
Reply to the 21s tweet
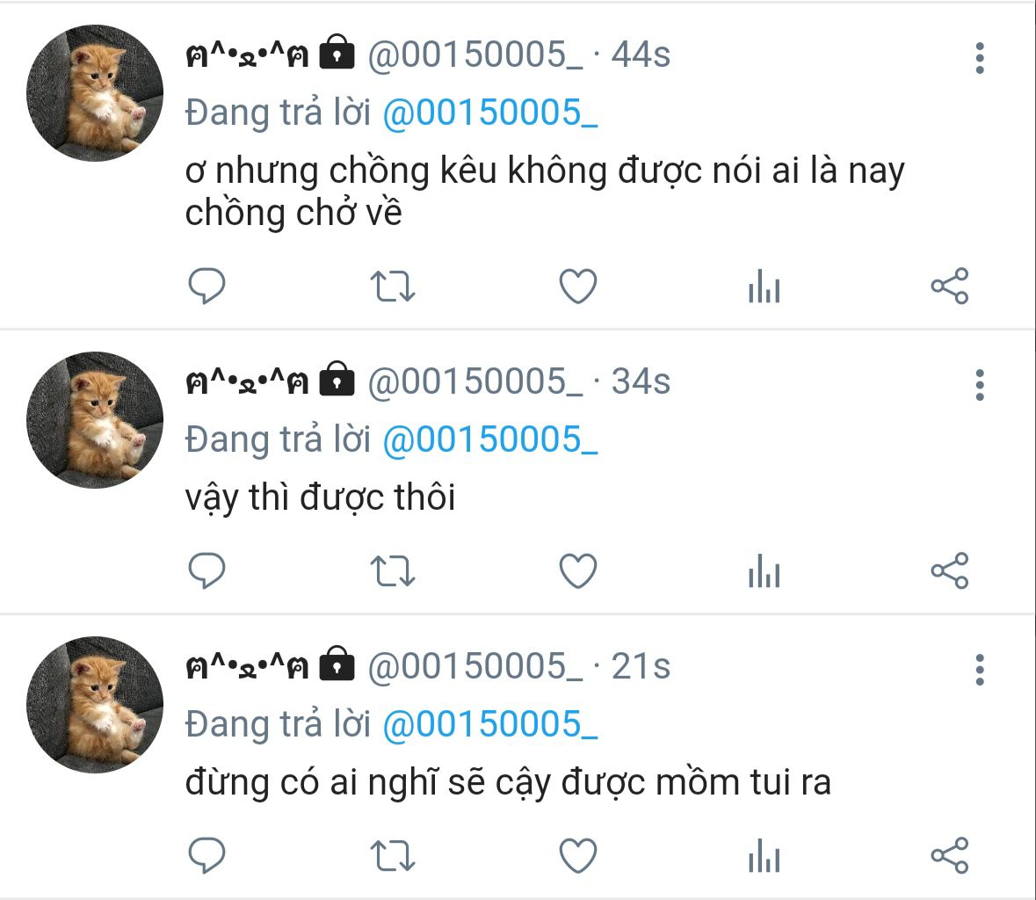coord(206,856)
